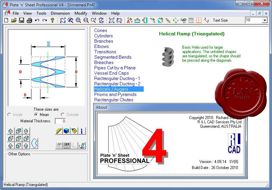This screenshot has height=190, width=272.
Task: Click the numbered points icon before Text Size
Action: click(207, 20)
